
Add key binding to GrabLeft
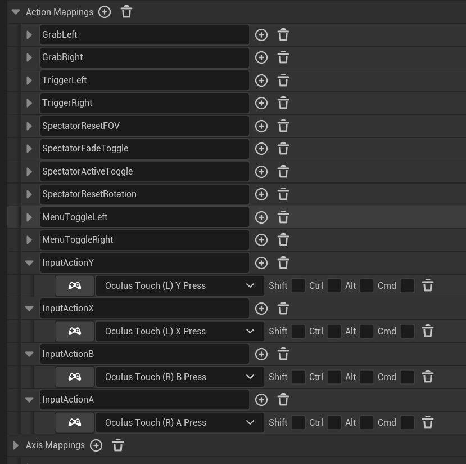[x=261, y=35]
